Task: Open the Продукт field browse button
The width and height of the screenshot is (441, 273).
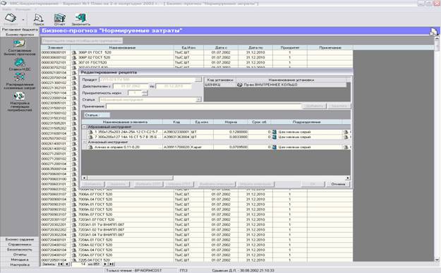Action: [x=198, y=80]
